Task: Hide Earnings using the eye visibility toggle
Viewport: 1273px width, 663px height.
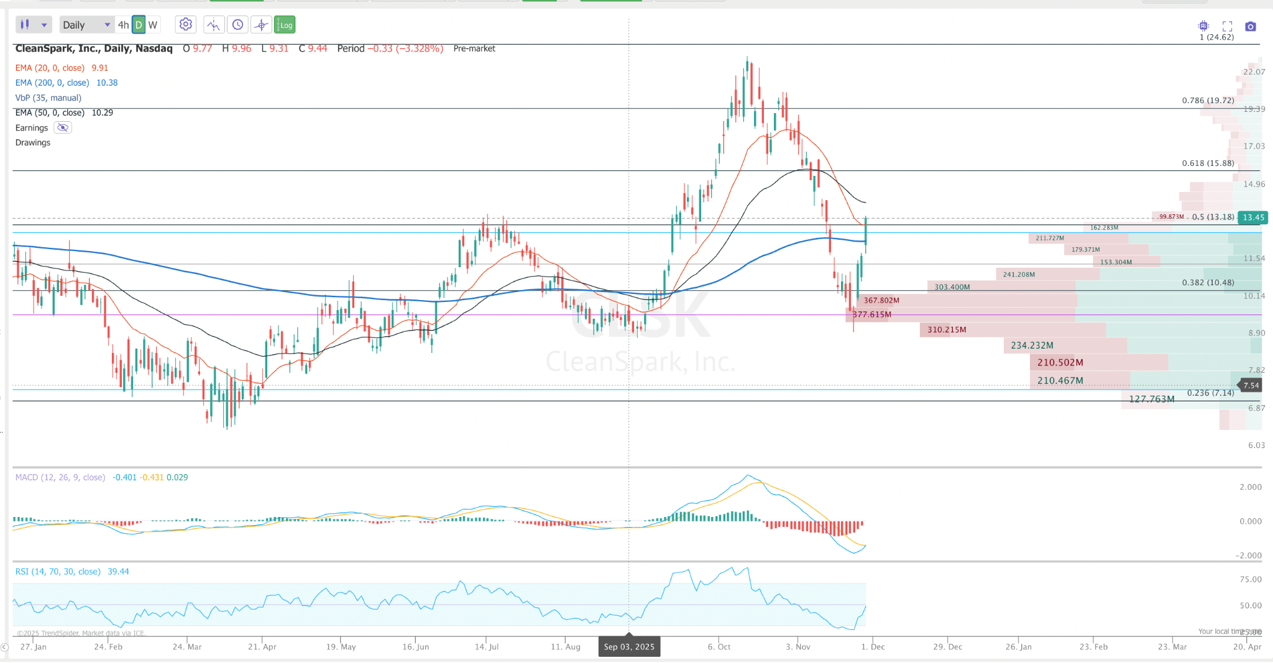Action: click(x=62, y=127)
